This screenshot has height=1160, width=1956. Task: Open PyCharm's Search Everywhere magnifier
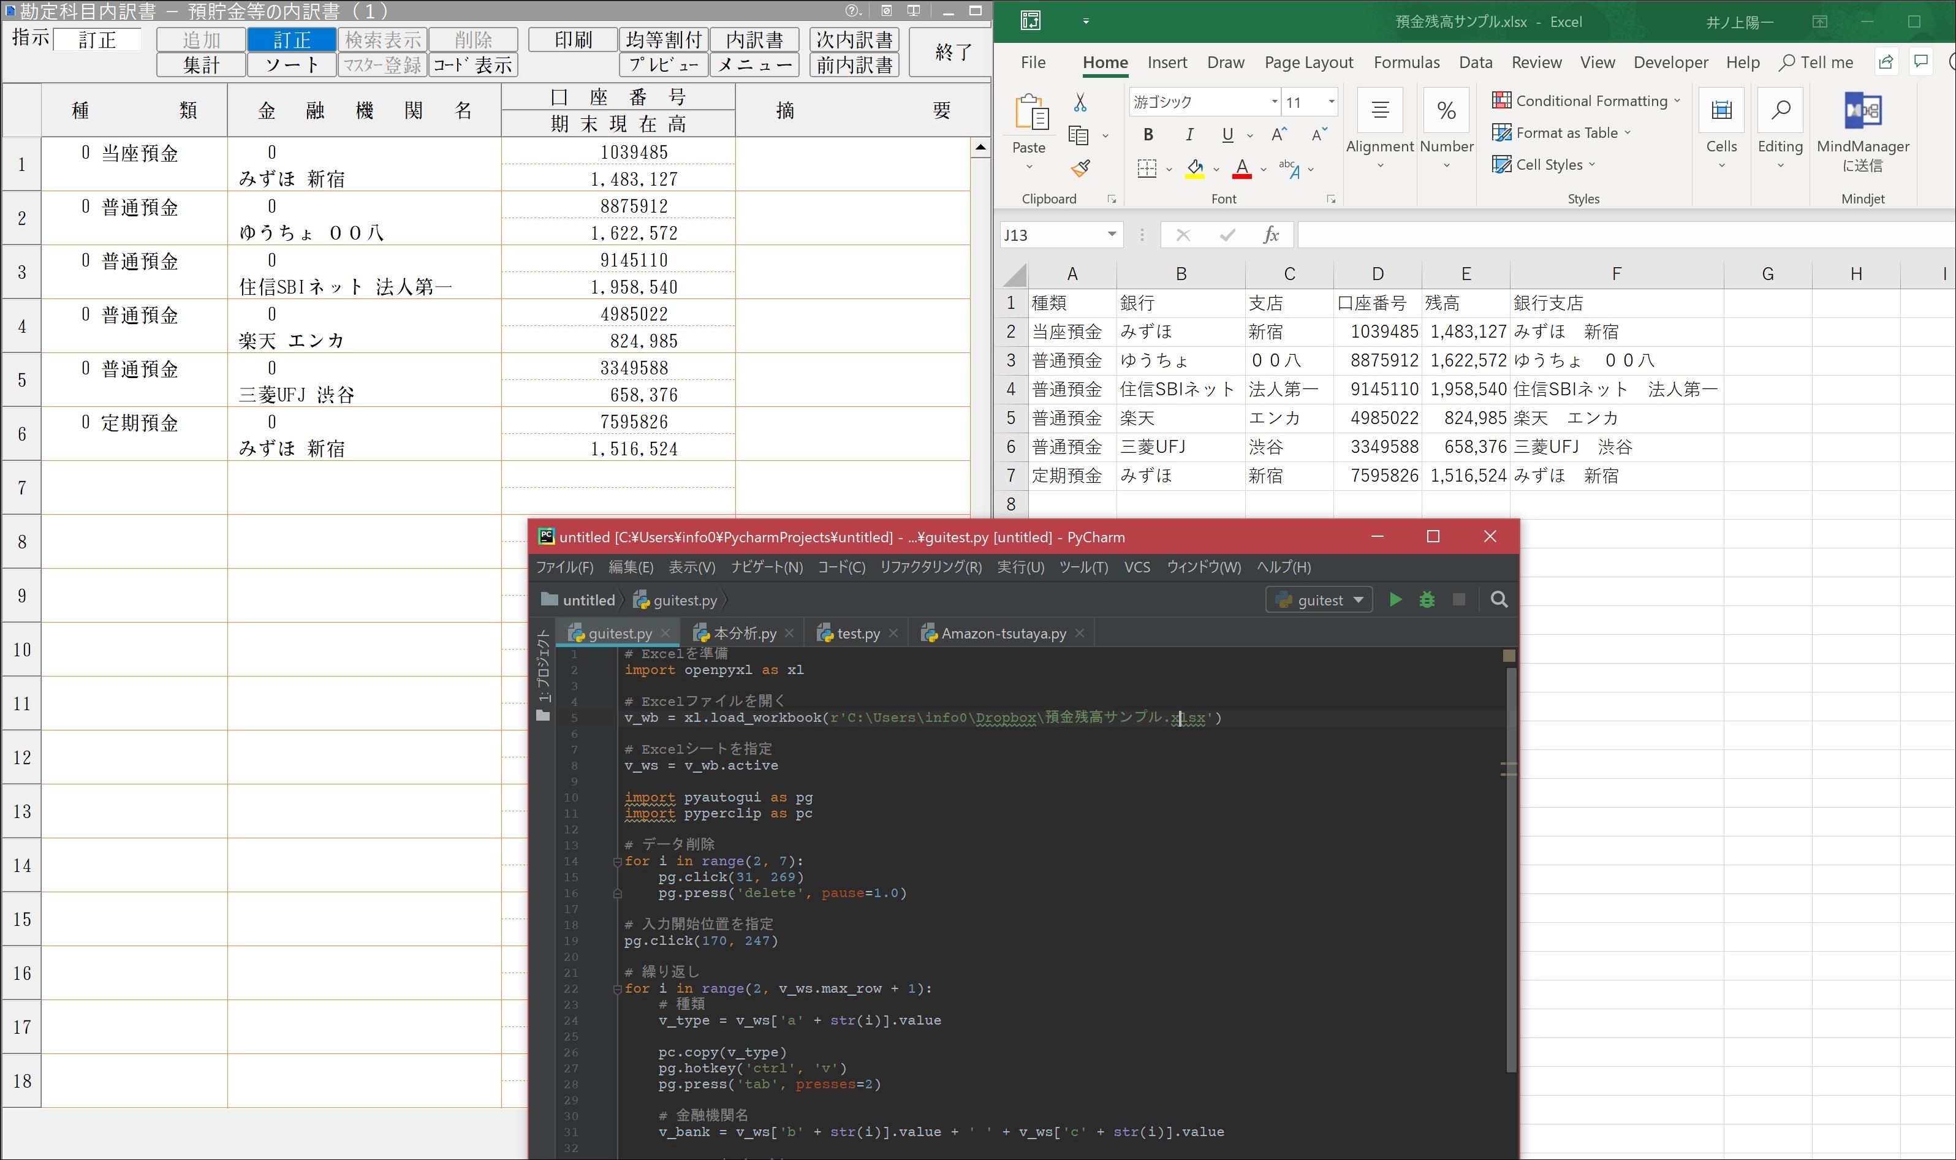[1499, 599]
